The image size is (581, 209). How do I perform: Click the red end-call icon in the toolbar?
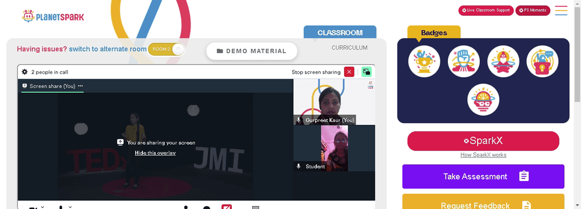(x=227, y=207)
